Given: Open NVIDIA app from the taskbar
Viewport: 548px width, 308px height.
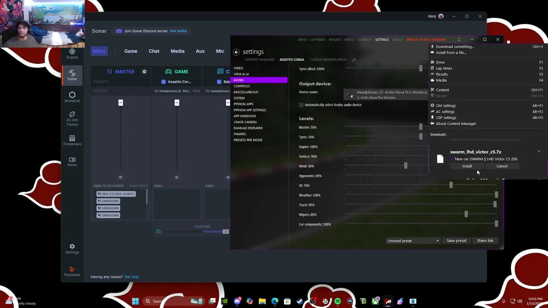Looking at the screenshot, I should coord(224,301).
